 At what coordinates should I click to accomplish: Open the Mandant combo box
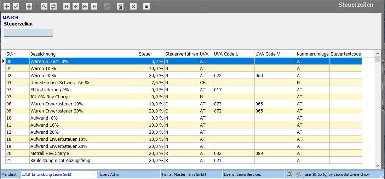pos(59,175)
